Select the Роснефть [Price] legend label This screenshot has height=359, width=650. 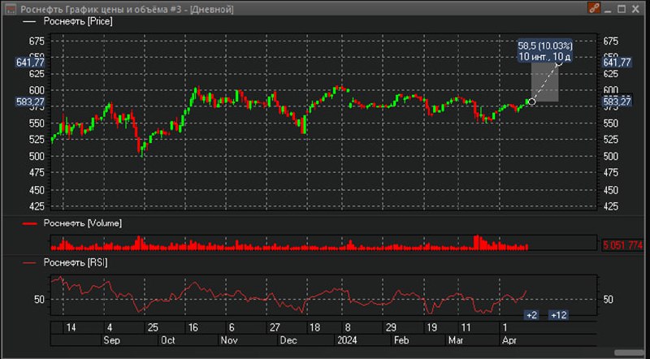pyautogui.click(x=78, y=21)
